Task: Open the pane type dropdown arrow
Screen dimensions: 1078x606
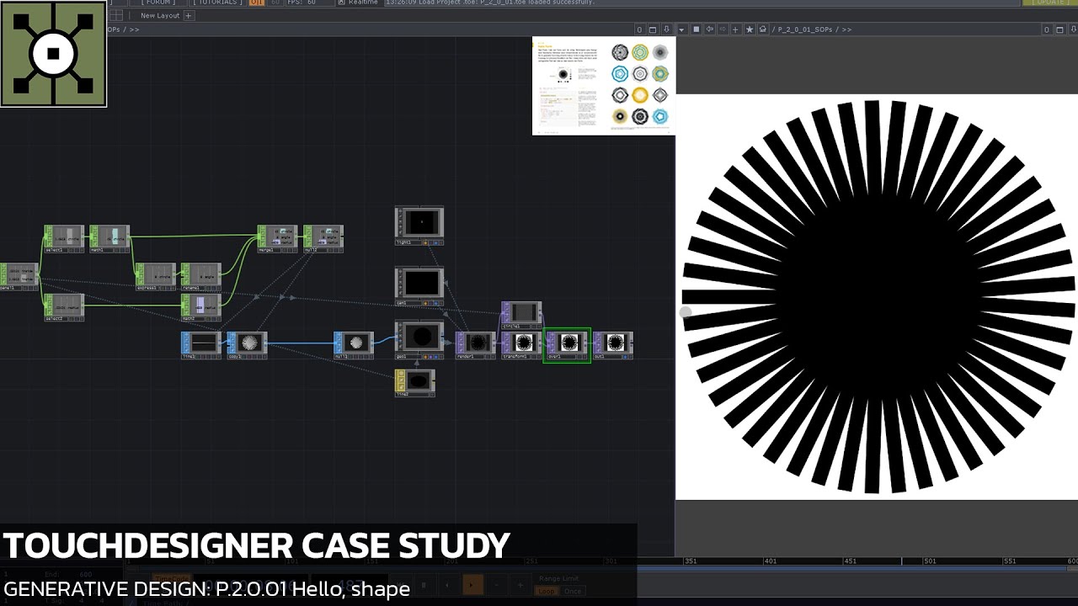Action: [682, 29]
